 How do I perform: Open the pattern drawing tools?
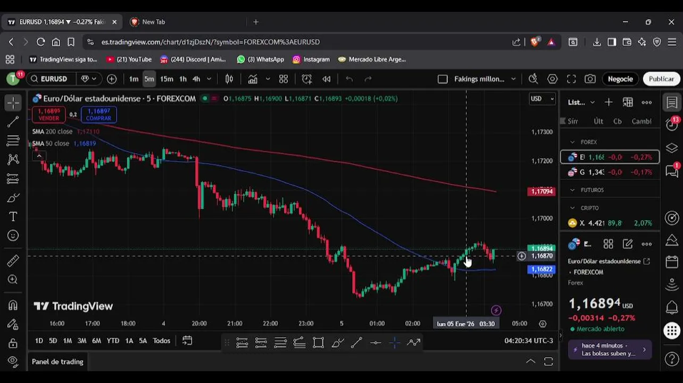tap(13, 160)
